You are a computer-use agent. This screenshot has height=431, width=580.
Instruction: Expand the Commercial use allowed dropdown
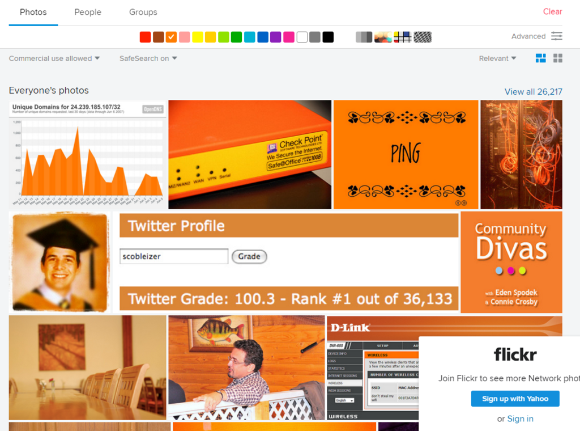[x=54, y=58]
